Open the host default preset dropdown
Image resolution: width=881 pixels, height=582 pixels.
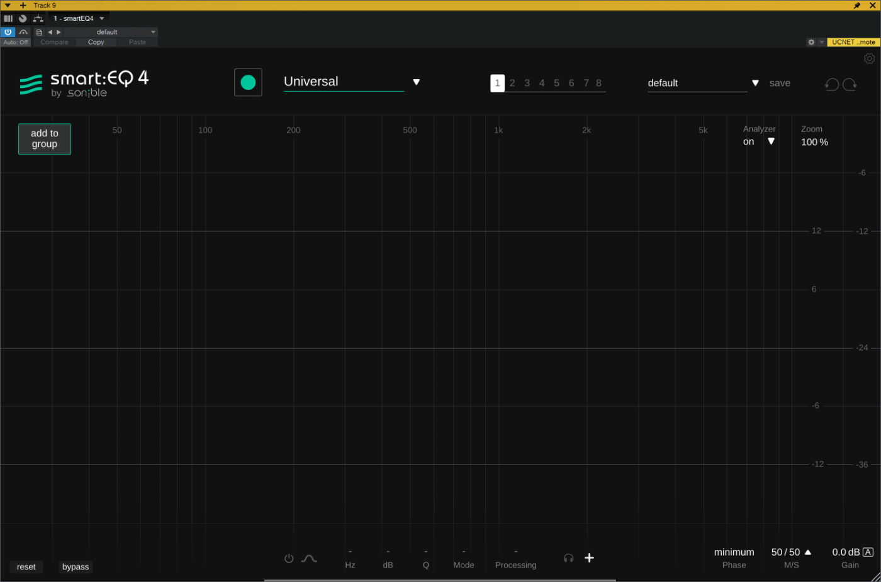click(x=111, y=32)
